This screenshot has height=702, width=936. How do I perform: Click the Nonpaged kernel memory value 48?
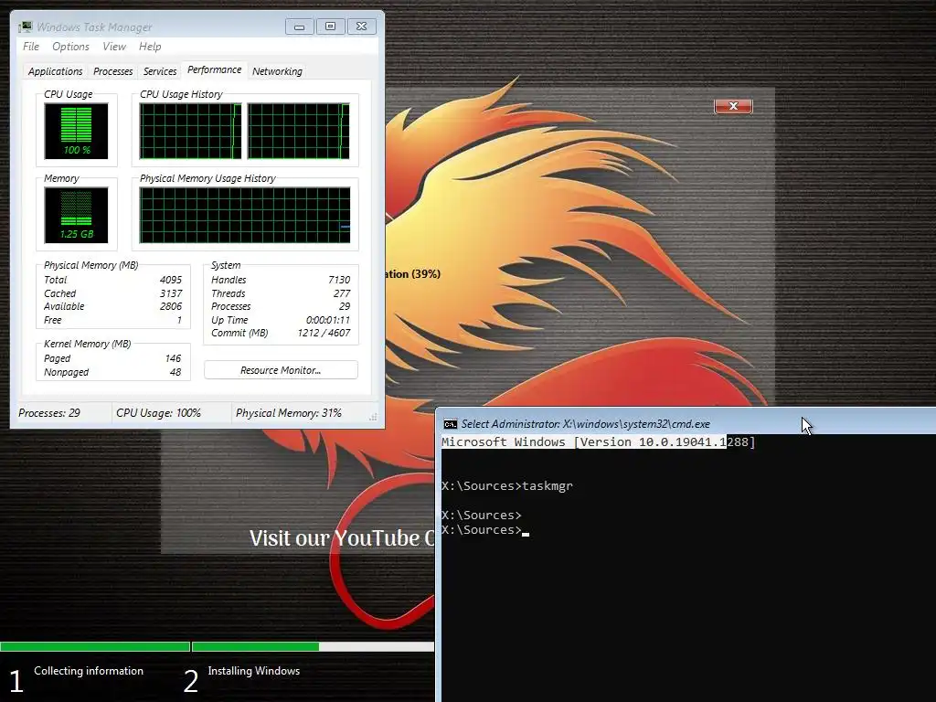pyautogui.click(x=175, y=373)
